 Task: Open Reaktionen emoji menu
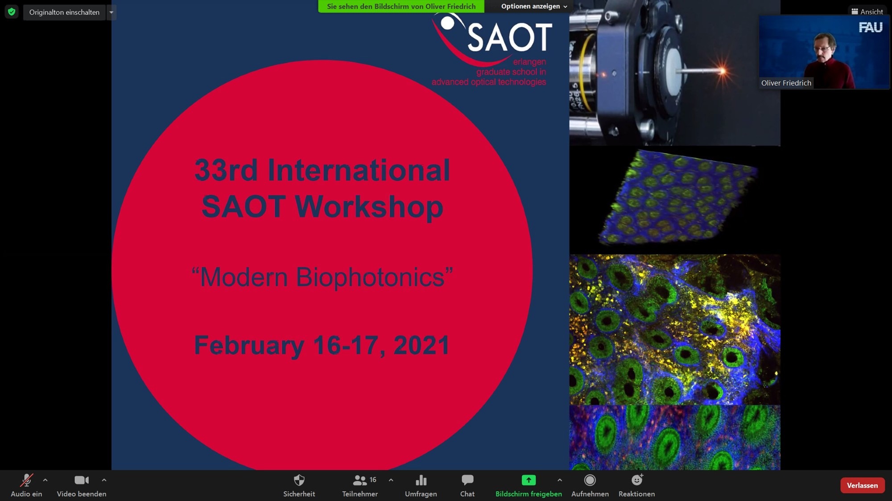point(636,485)
